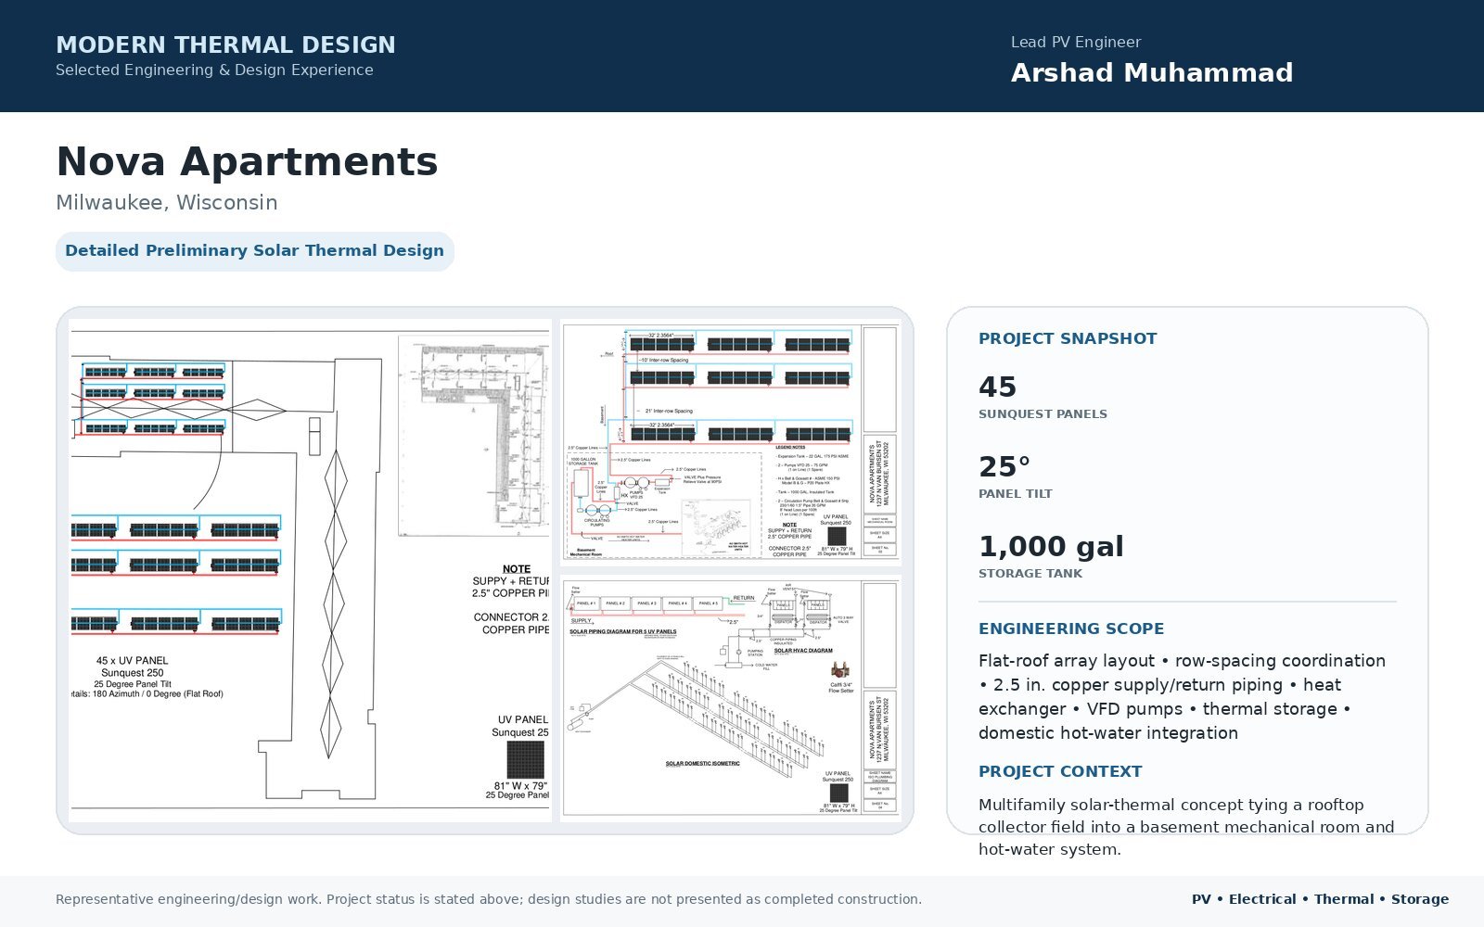Select the 1,000 gal storage tank statistic
This screenshot has width=1484, height=927.
(1051, 556)
